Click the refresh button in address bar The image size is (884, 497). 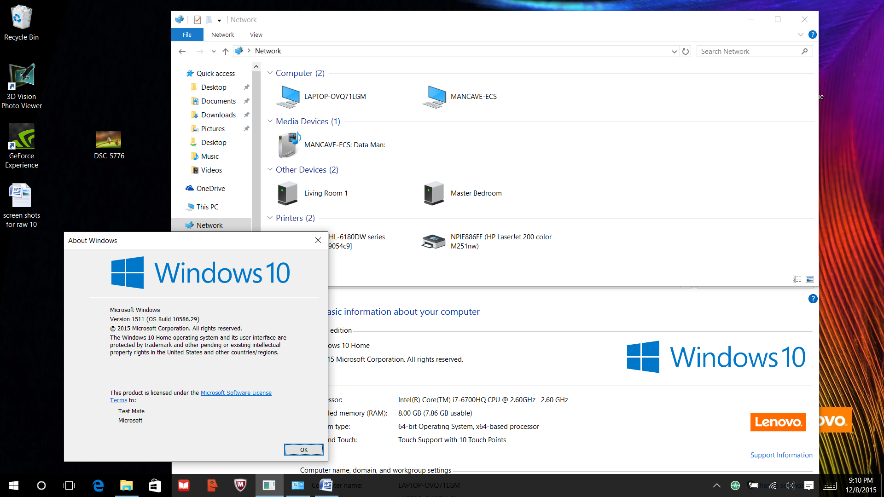pos(686,52)
